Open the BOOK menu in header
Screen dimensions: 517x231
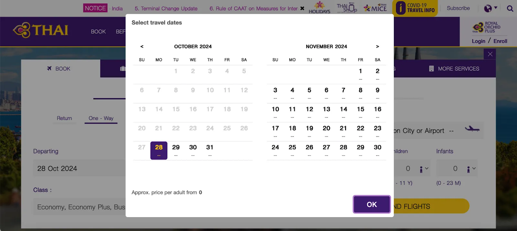coord(98,32)
